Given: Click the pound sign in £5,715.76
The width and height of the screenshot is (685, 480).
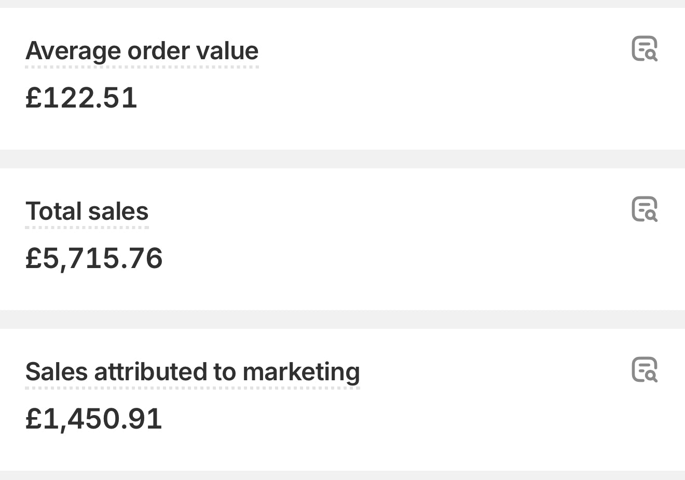Looking at the screenshot, I should coord(33,258).
